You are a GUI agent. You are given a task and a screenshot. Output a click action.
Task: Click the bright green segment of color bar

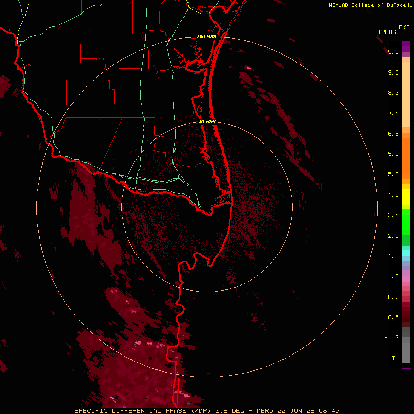406,222
